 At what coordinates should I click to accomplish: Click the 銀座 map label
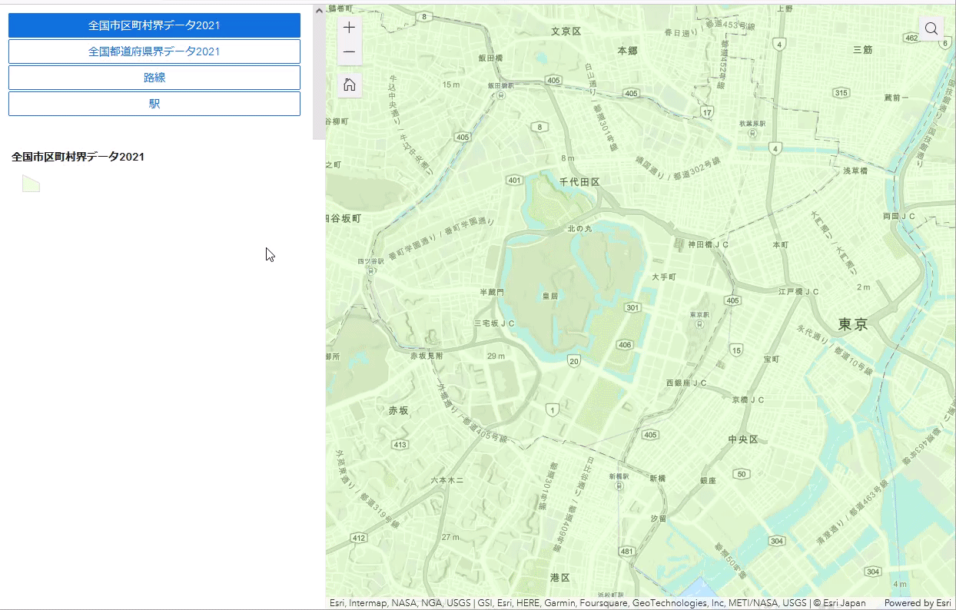708,480
